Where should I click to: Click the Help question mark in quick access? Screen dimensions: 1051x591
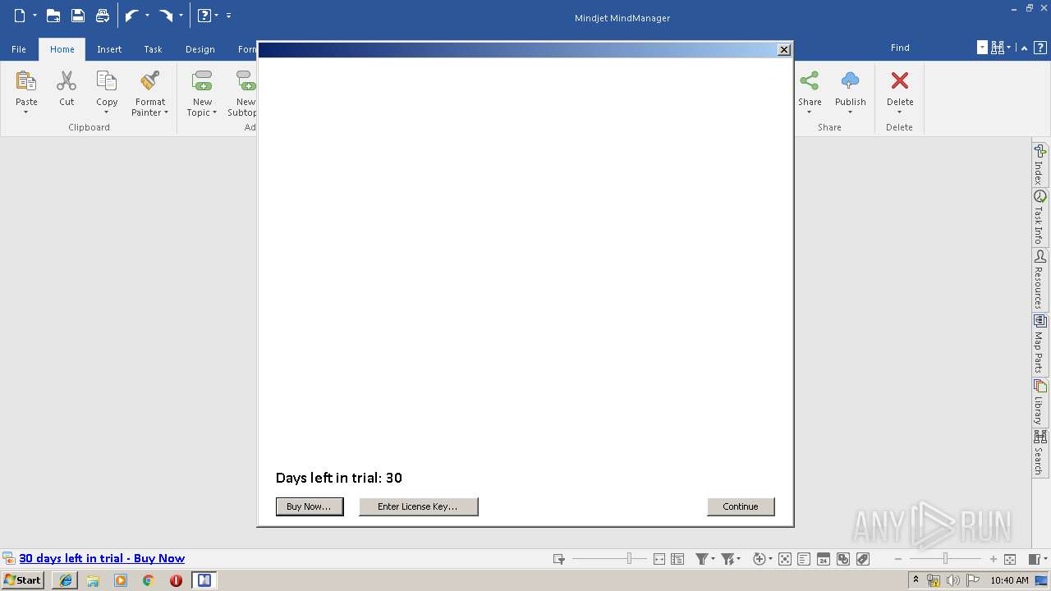coord(204,16)
